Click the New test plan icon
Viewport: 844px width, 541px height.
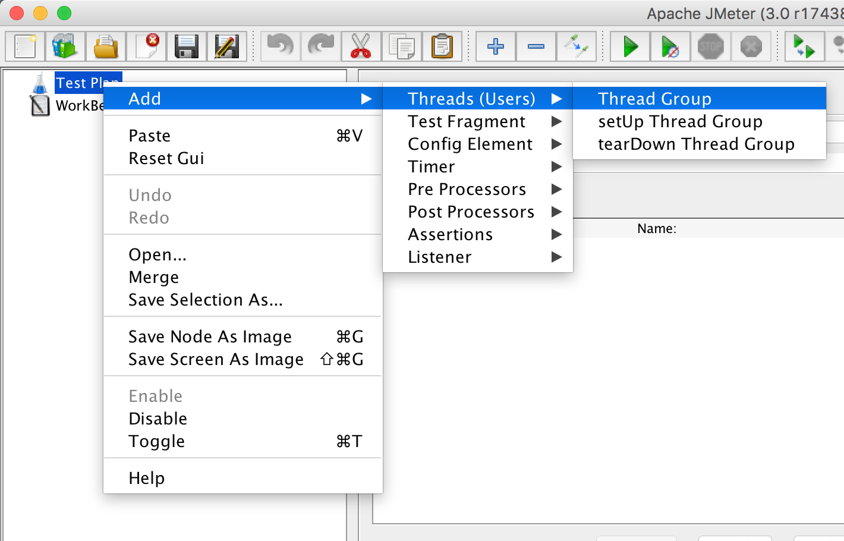(x=25, y=46)
